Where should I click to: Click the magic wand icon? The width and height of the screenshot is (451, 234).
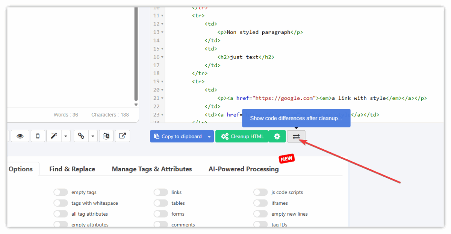[54, 136]
